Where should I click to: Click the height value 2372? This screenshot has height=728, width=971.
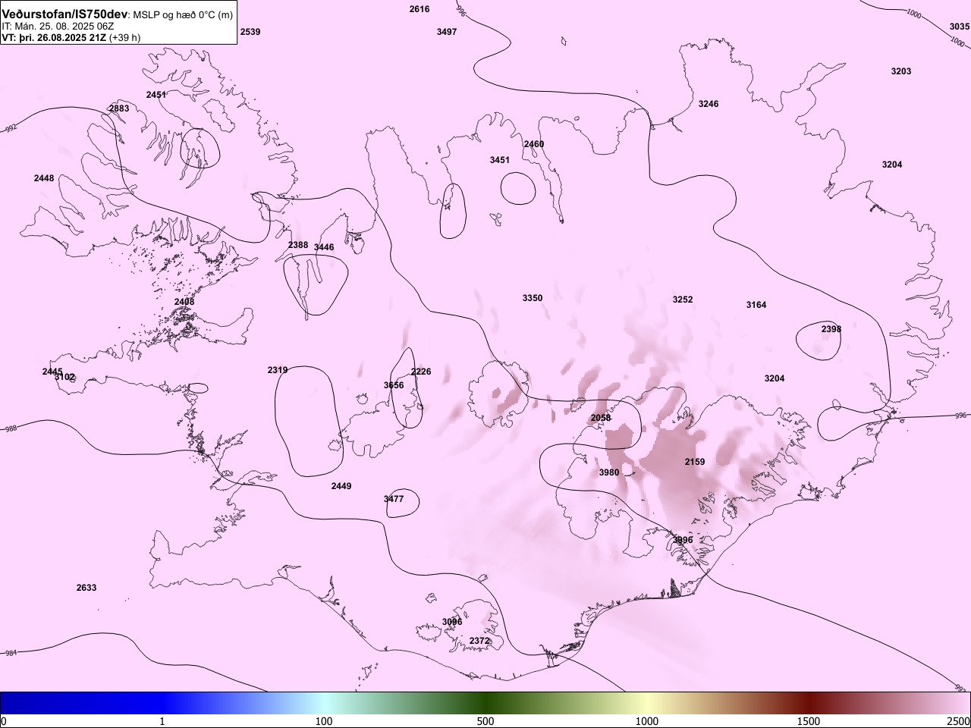pyautogui.click(x=479, y=641)
